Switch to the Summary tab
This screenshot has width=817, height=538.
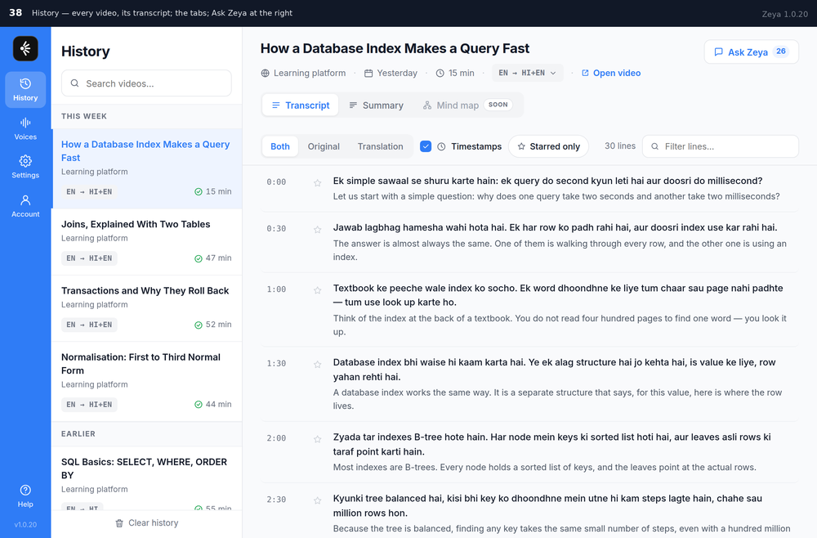pos(376,105)
